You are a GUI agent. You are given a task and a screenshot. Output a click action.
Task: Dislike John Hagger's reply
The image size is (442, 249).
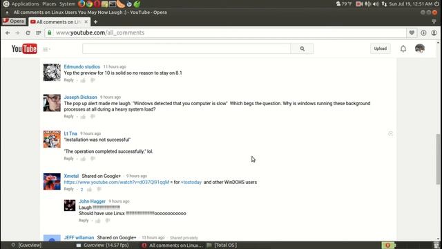(x=108, y=221)
